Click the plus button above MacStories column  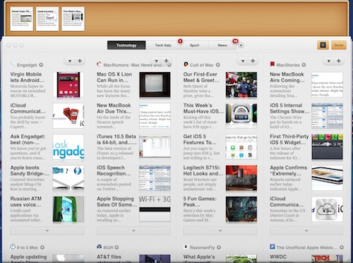339,61
